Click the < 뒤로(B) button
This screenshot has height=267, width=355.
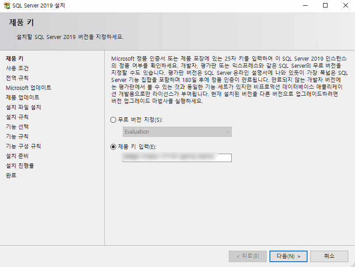pyautogui.click(x=248, y=256)
